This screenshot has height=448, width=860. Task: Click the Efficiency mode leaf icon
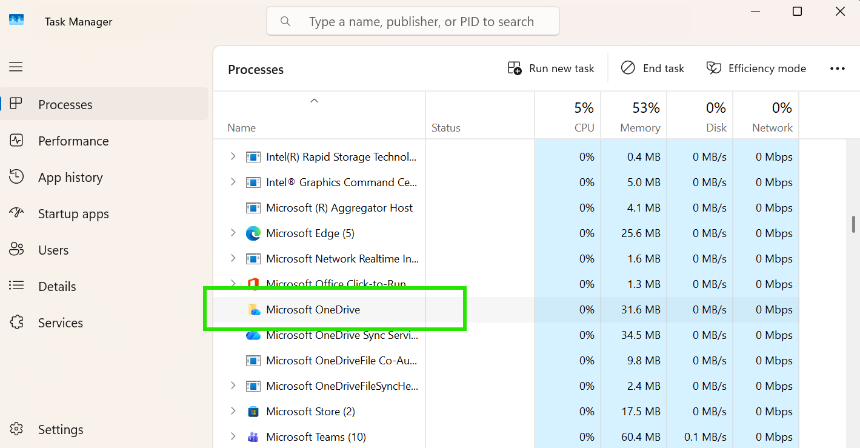coord(713,68)
